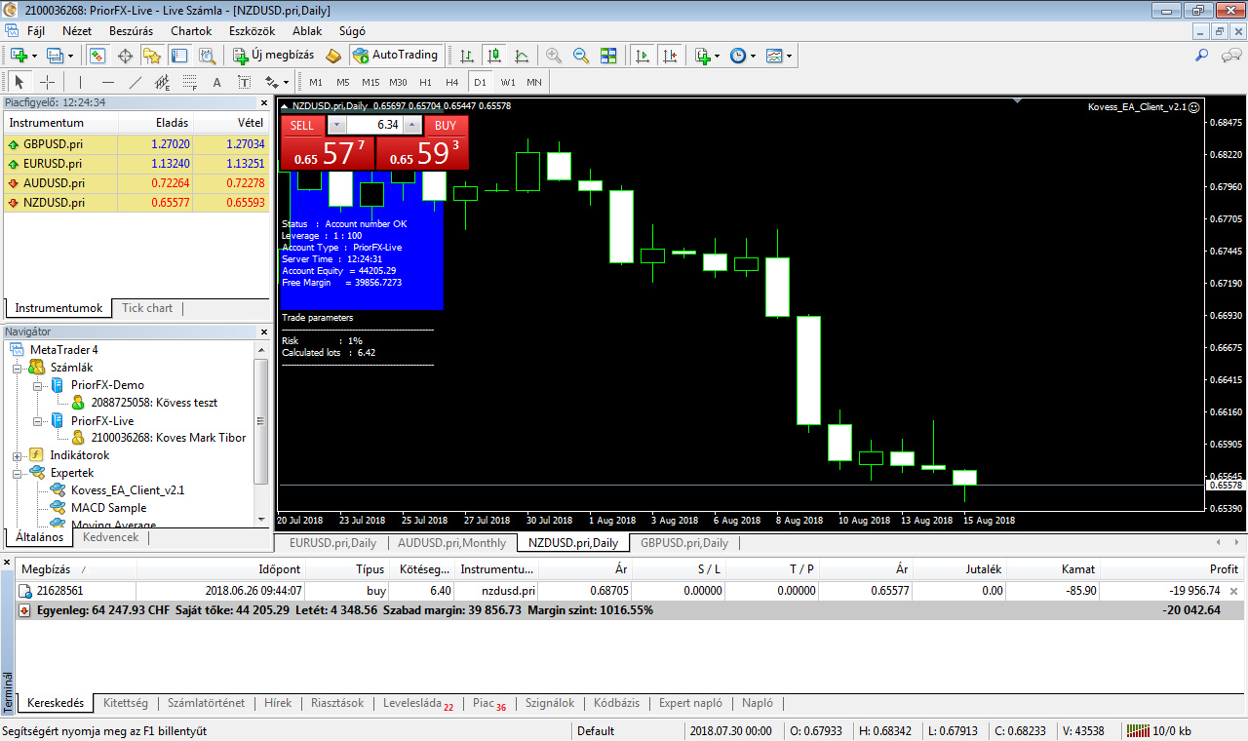The image size is (1248, 741).
Task: Open the Profiles dropdown arrow
Action: [x=71, y=57]
